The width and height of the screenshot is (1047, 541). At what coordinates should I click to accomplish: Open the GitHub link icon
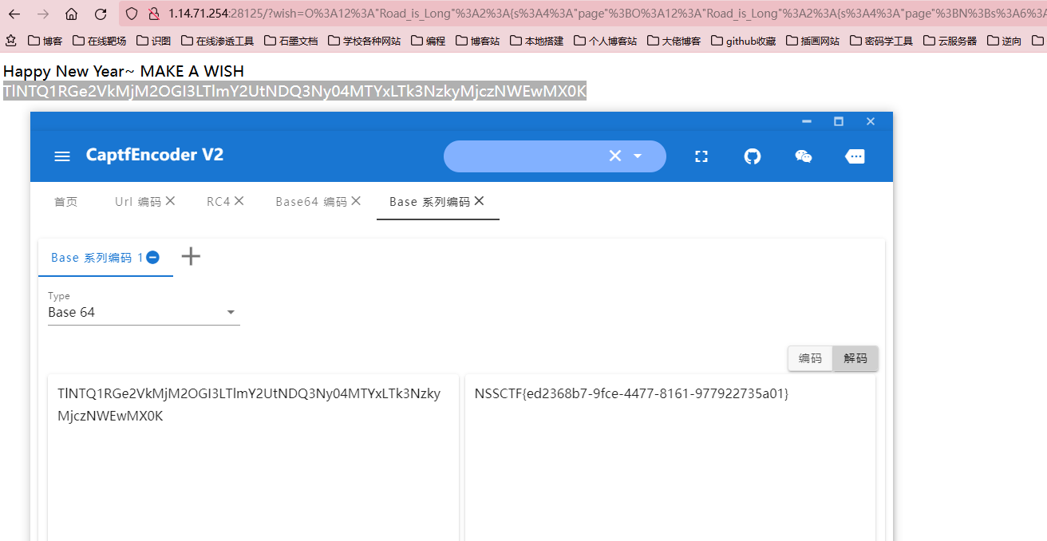click(753, 156)
